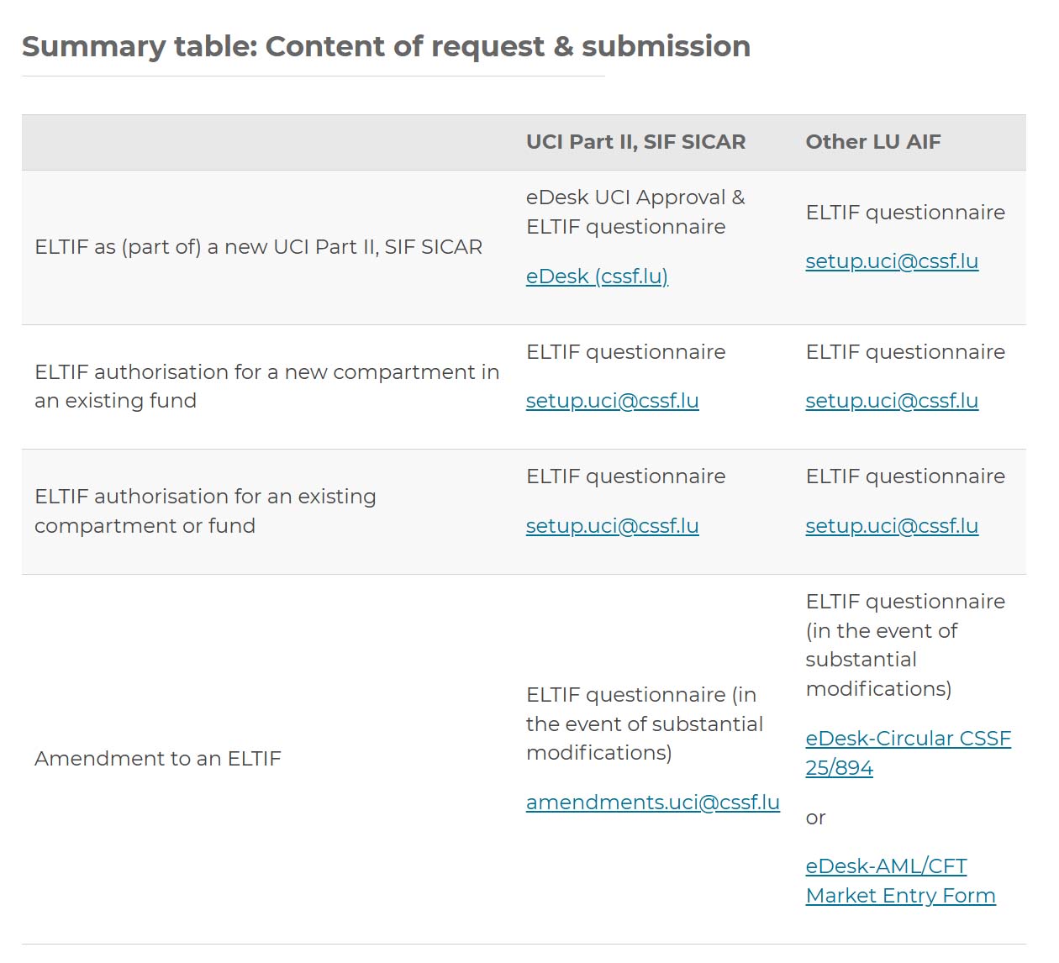Open the eDesk-AML/CFT Market Entry Form link
Viewport: 1059px width, 963px height.
(899, 881)
